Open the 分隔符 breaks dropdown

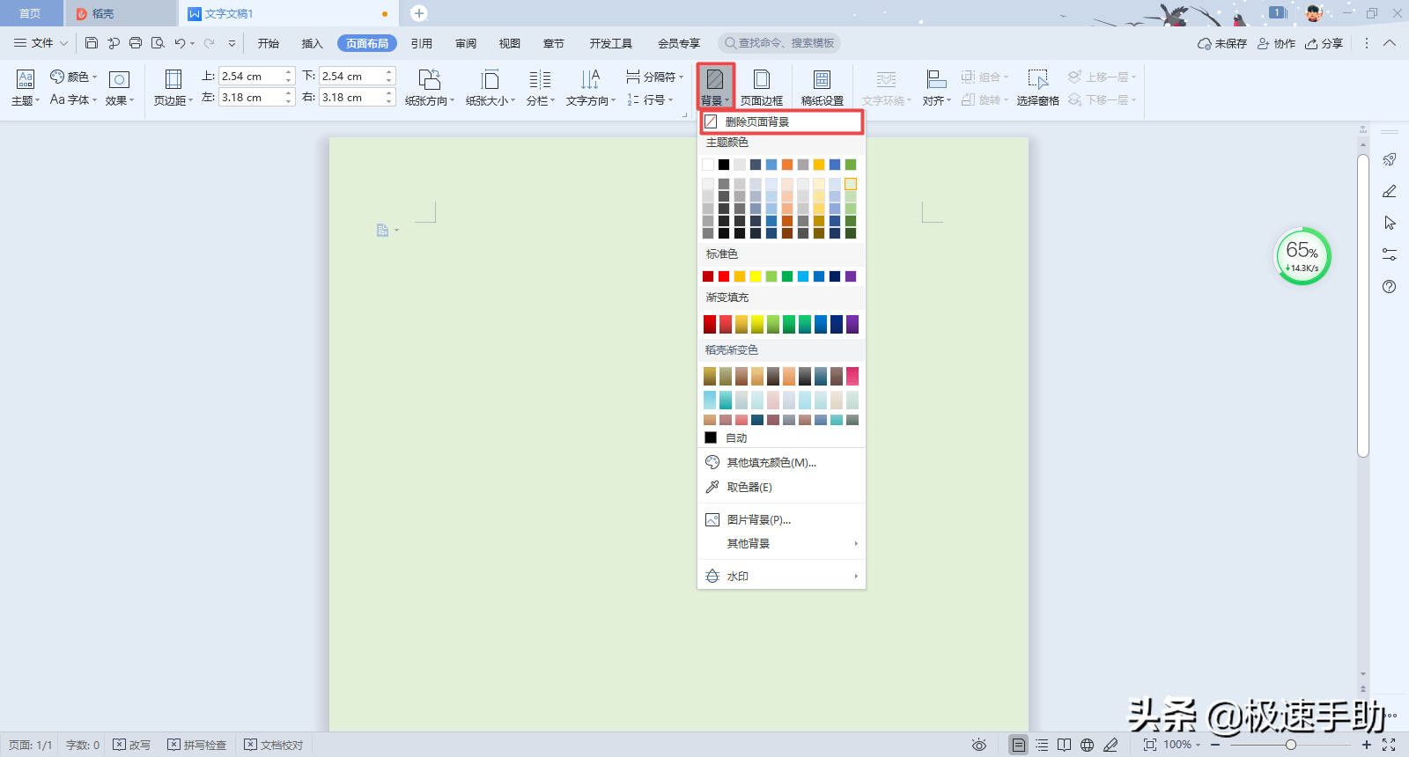point(654,77)
